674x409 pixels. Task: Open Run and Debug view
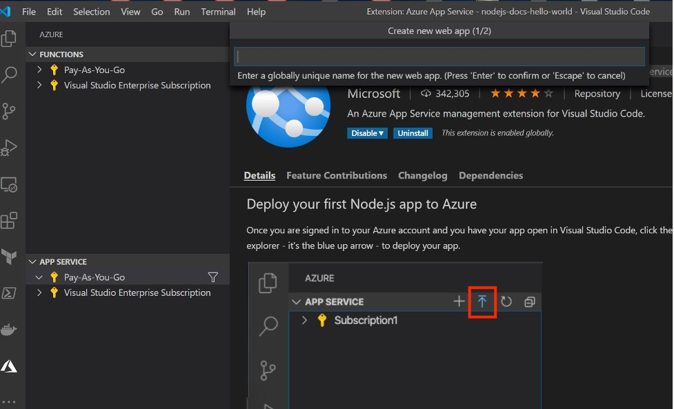point(8,148)
